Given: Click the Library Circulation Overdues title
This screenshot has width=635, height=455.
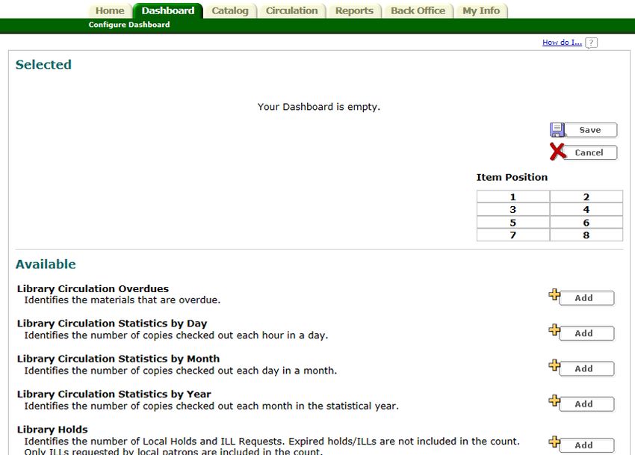Looking at the screenshot, I should [x=93, y=289].
